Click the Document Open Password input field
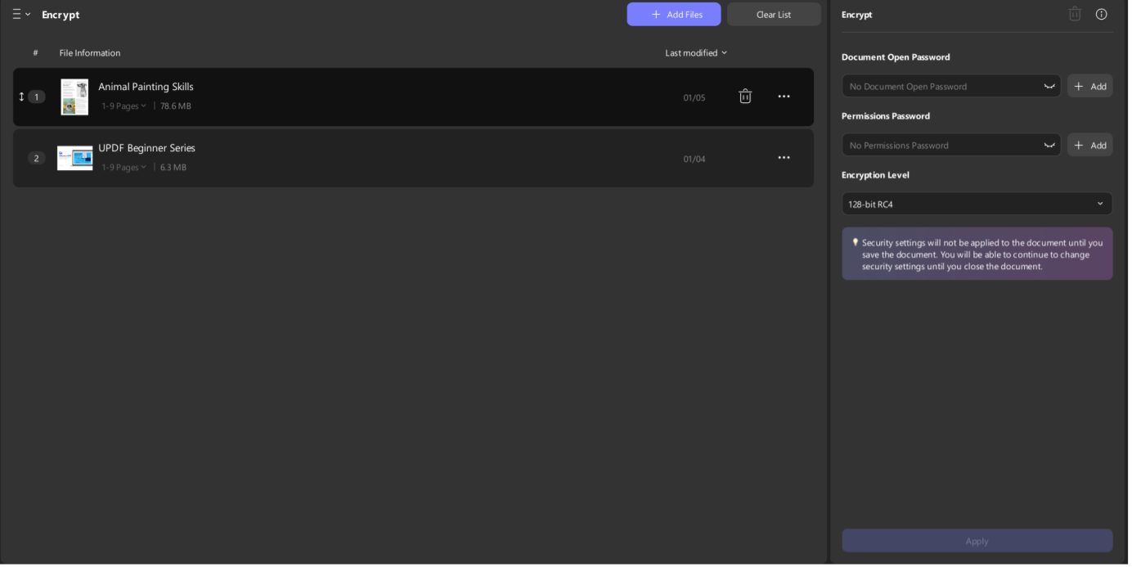This screenshot has width=1132, height=567. coord(941,87)
